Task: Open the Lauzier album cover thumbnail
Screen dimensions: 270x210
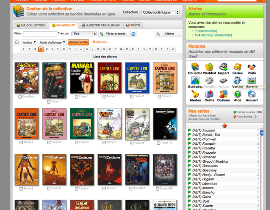Action: 27,78
